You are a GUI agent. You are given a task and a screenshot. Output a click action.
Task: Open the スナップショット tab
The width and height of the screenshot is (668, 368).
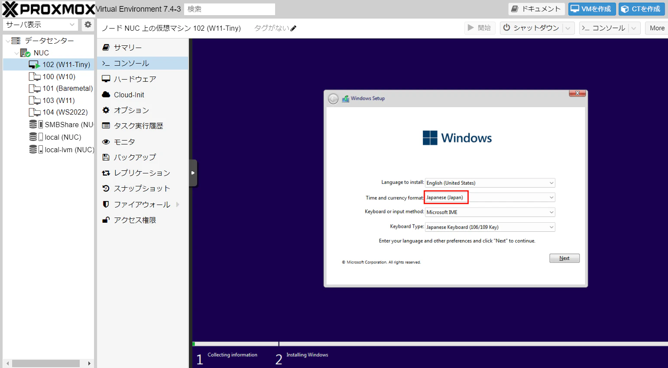coord(143,189)
